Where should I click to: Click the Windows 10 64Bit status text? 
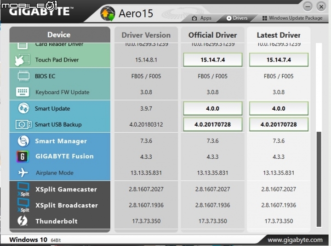point(35,240)
